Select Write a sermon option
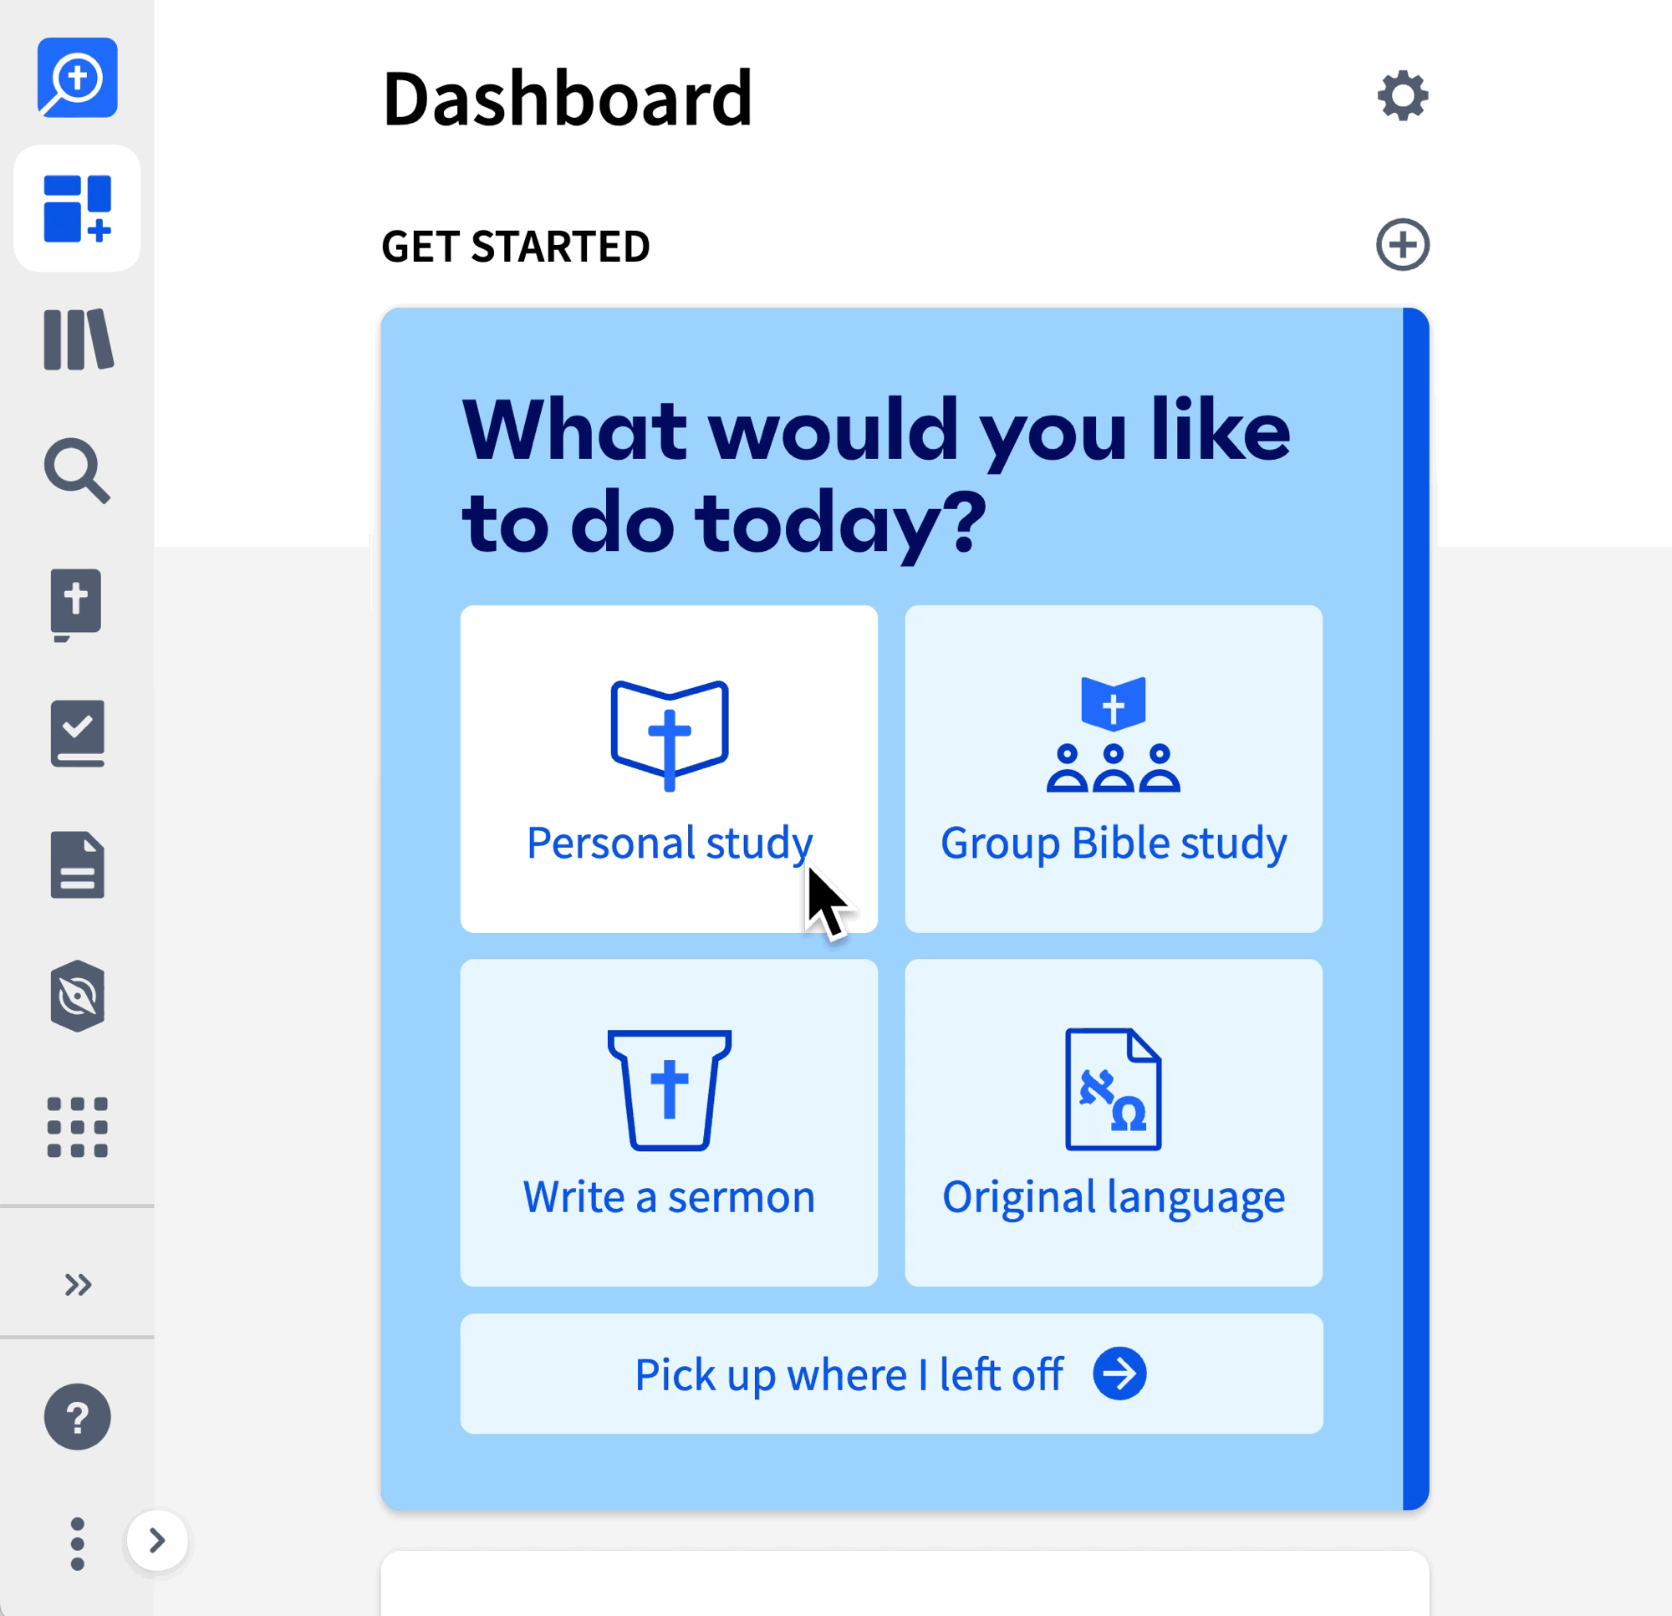 coord(669,1122)
